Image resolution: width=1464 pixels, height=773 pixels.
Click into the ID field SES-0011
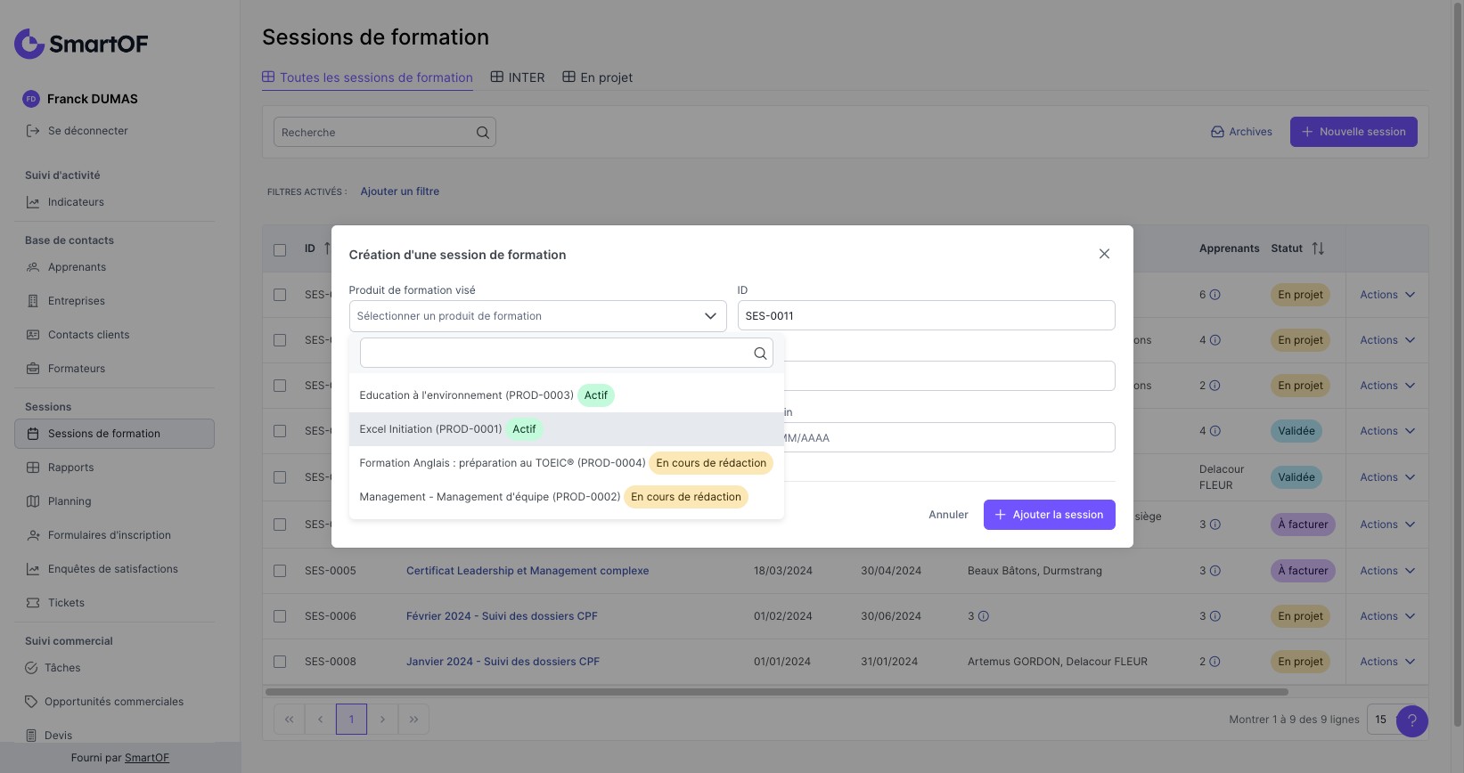[925, 316]
